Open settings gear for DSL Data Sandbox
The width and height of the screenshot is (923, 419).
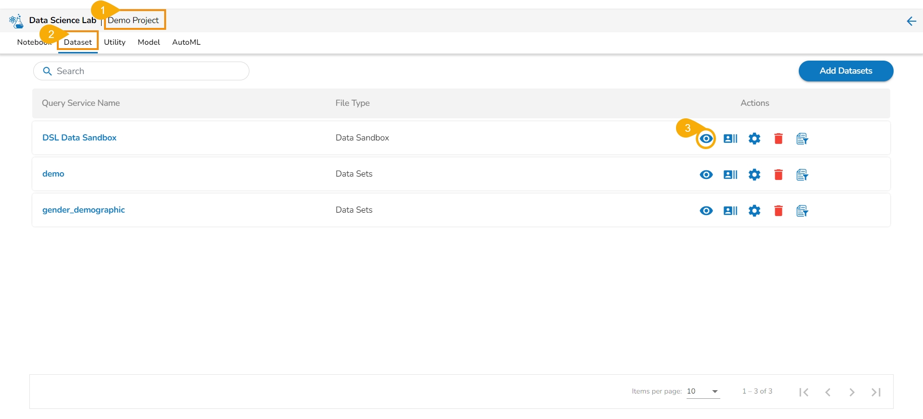[754, 139]
